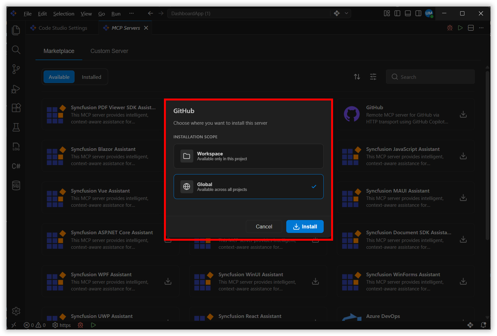This screenshot has width=497, height=336.
Task: Switch to the Code Studio Settings tab
Action: coord(63,28)
